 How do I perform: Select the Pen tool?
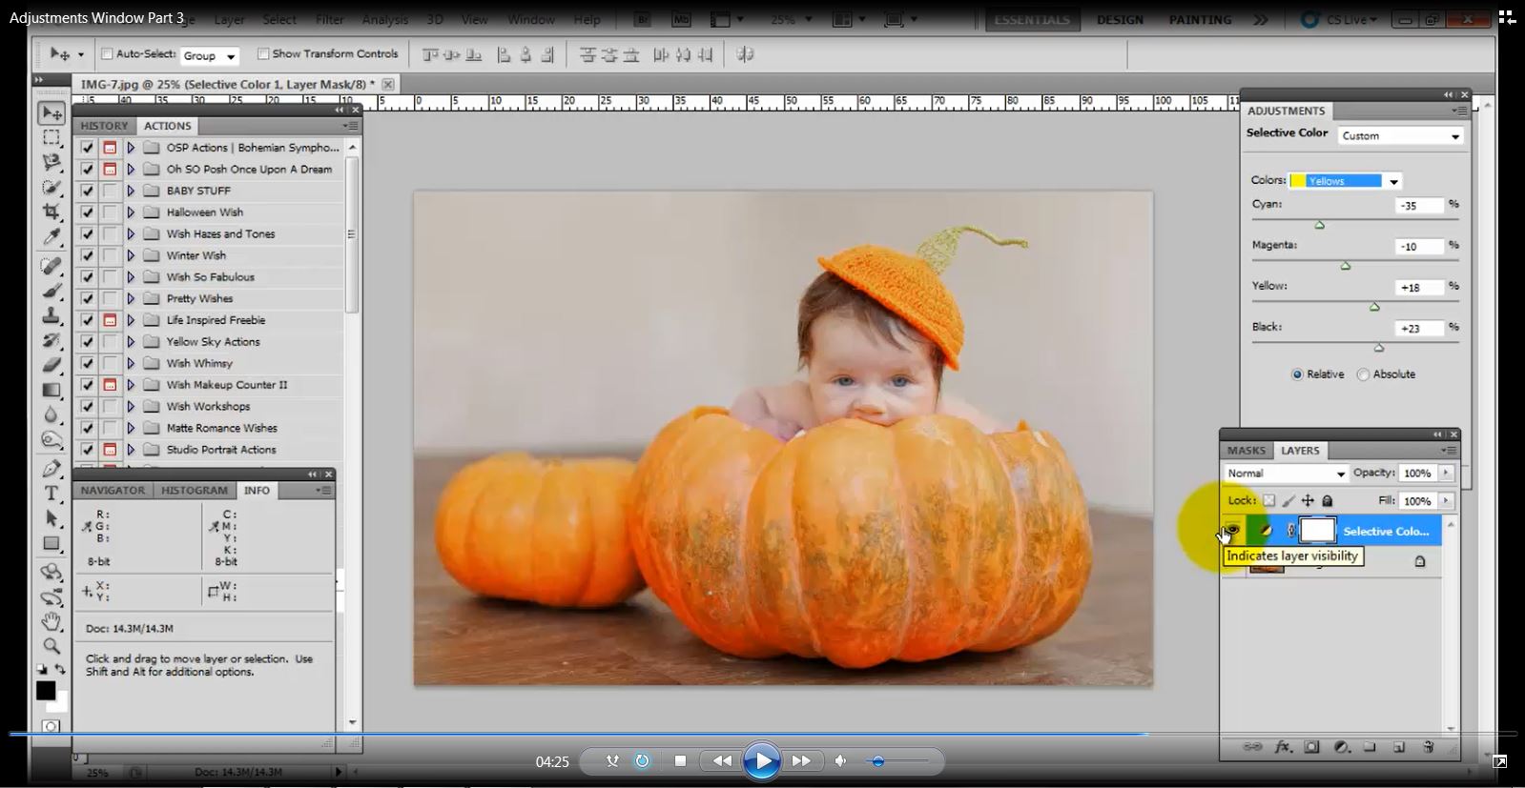tap(52, 469)
